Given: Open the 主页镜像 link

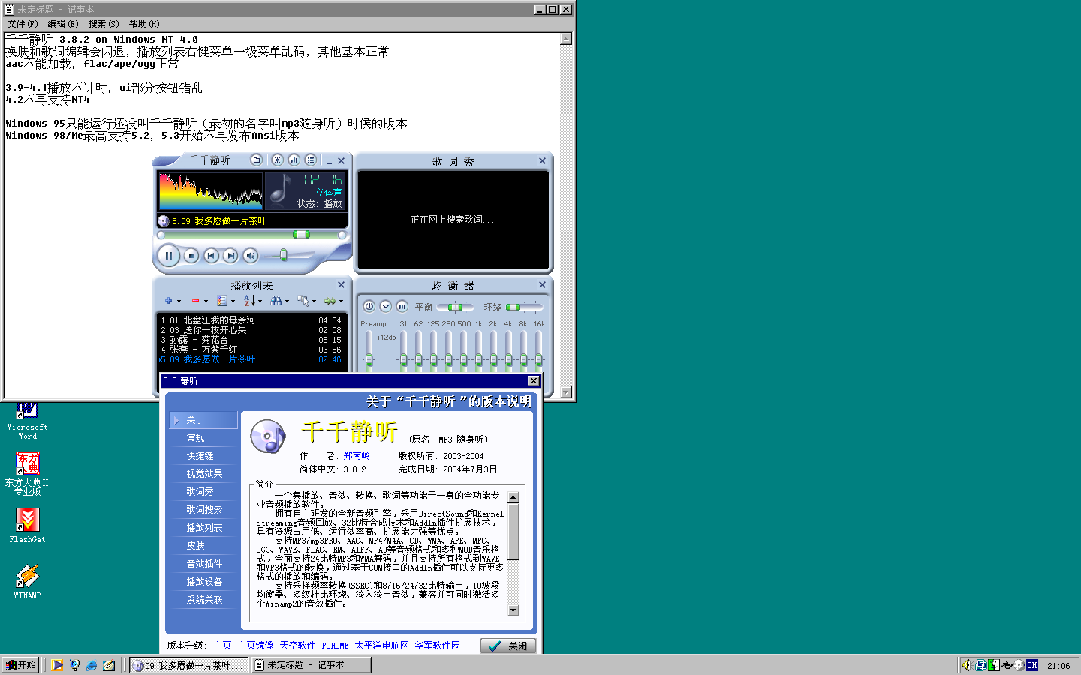Looking at the screenshot, I should point(255,646).
